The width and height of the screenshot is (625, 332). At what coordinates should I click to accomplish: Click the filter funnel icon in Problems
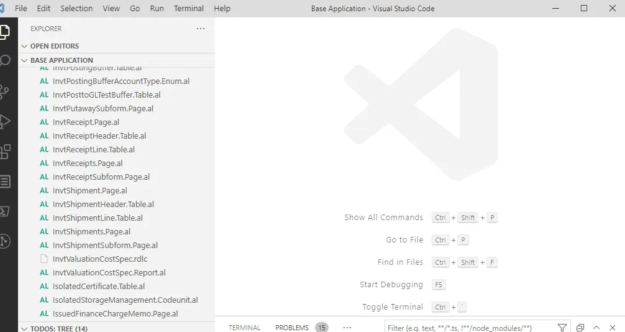562,328
